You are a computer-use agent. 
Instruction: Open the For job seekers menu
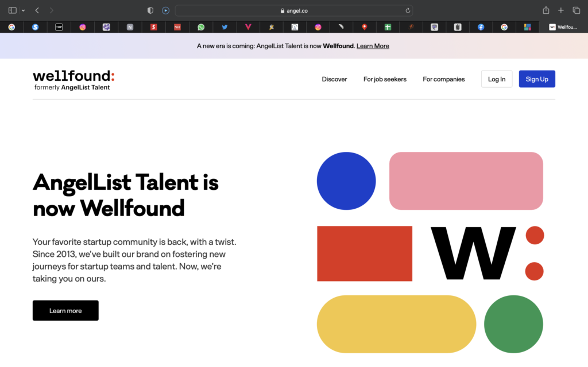[385, 79]
